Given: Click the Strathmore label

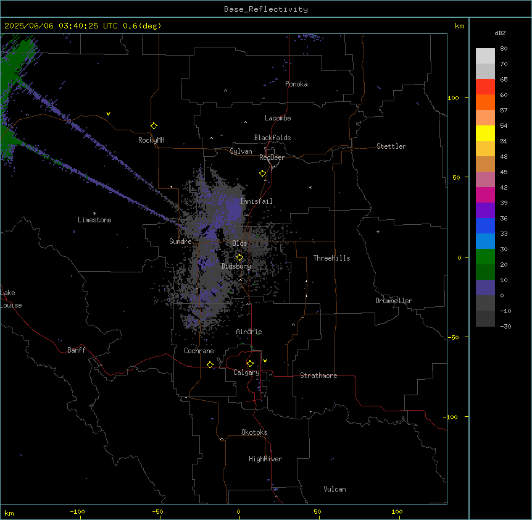Looking at the screenshot, I should (318, 375).
